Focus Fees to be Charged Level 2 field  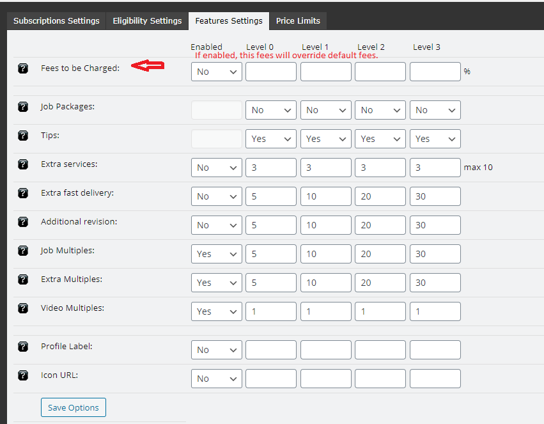pyautogui.click(x=380, y=72)
